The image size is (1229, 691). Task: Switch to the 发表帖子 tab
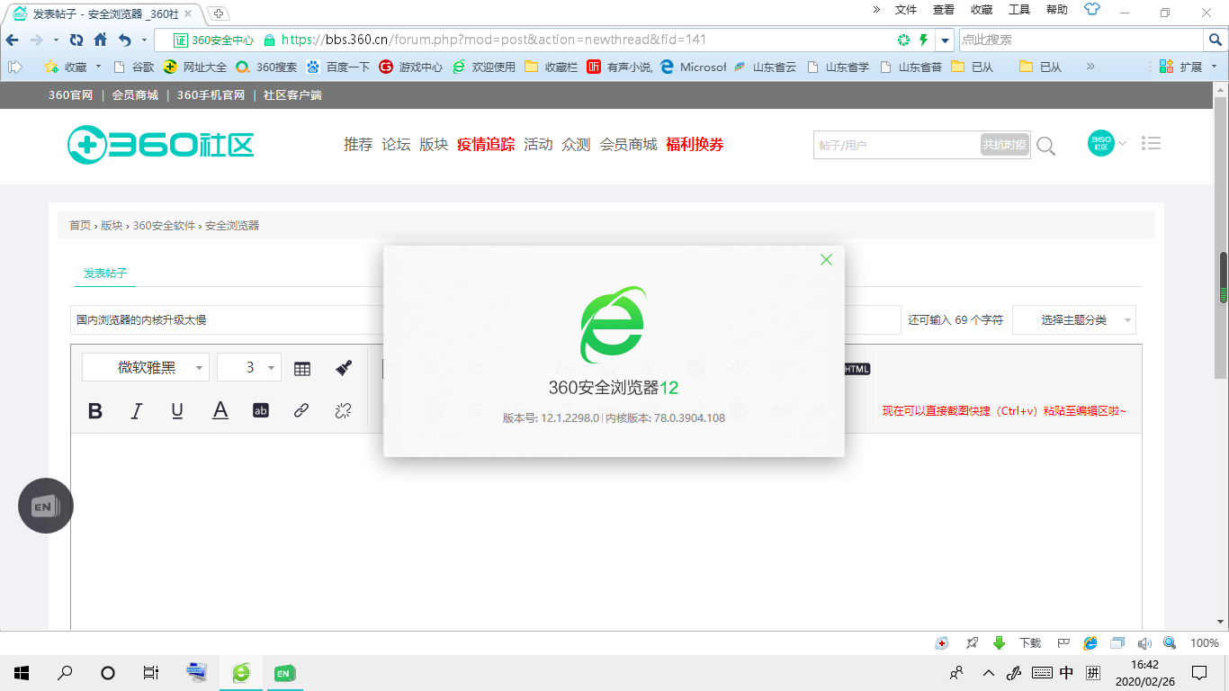(105, 273)
